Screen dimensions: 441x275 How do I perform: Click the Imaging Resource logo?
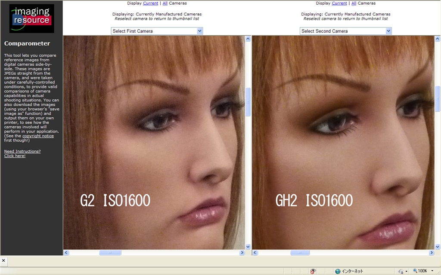[x=31, y=18]
